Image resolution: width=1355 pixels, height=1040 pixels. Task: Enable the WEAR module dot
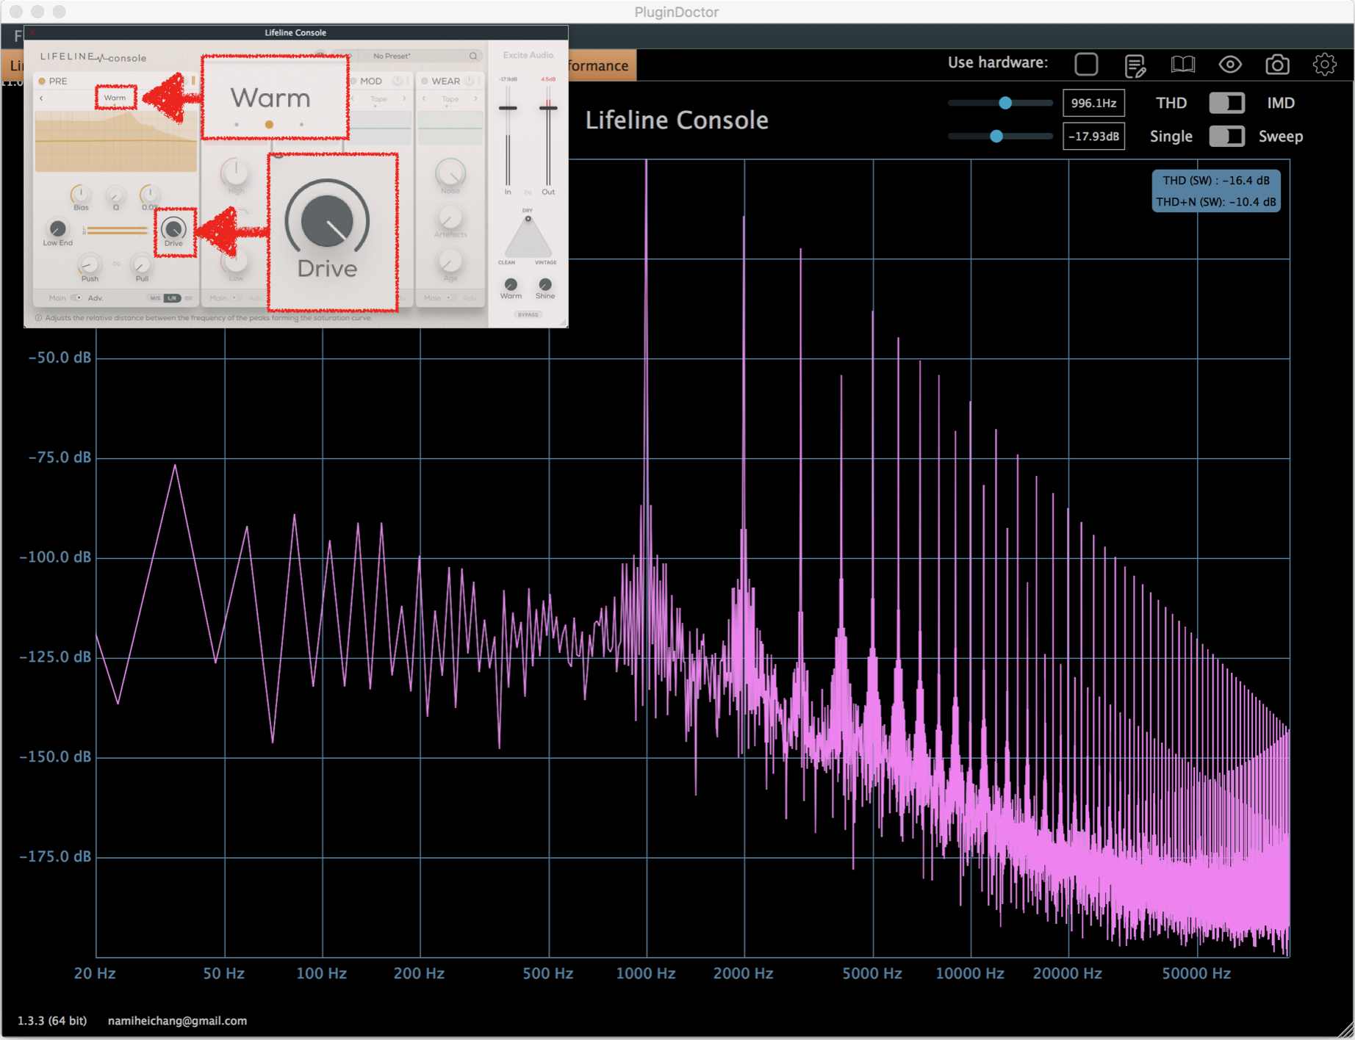click(x=425, y=81)
